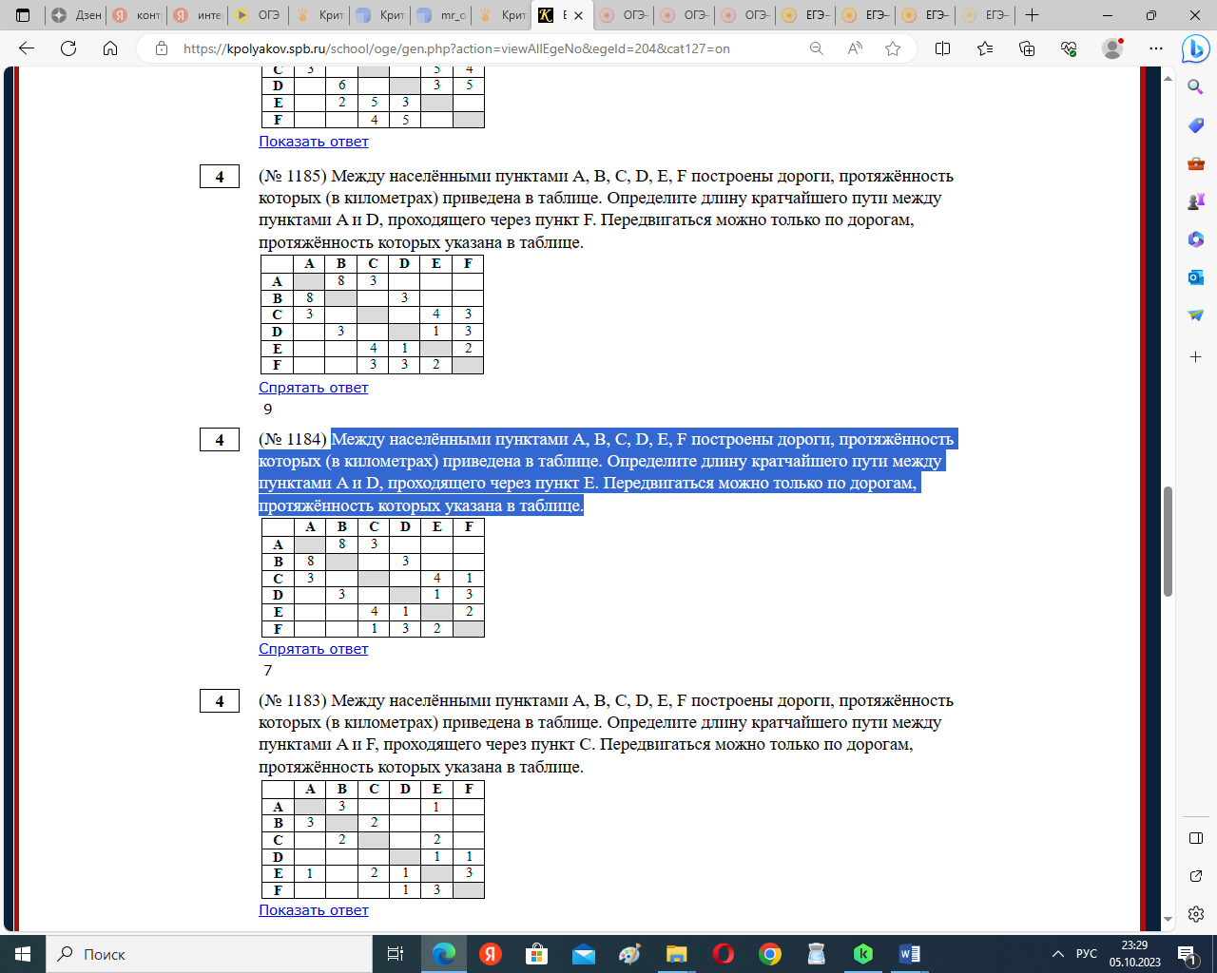
Task: Open Edge Settings and more menu
Action: [x=1156, y=48]
